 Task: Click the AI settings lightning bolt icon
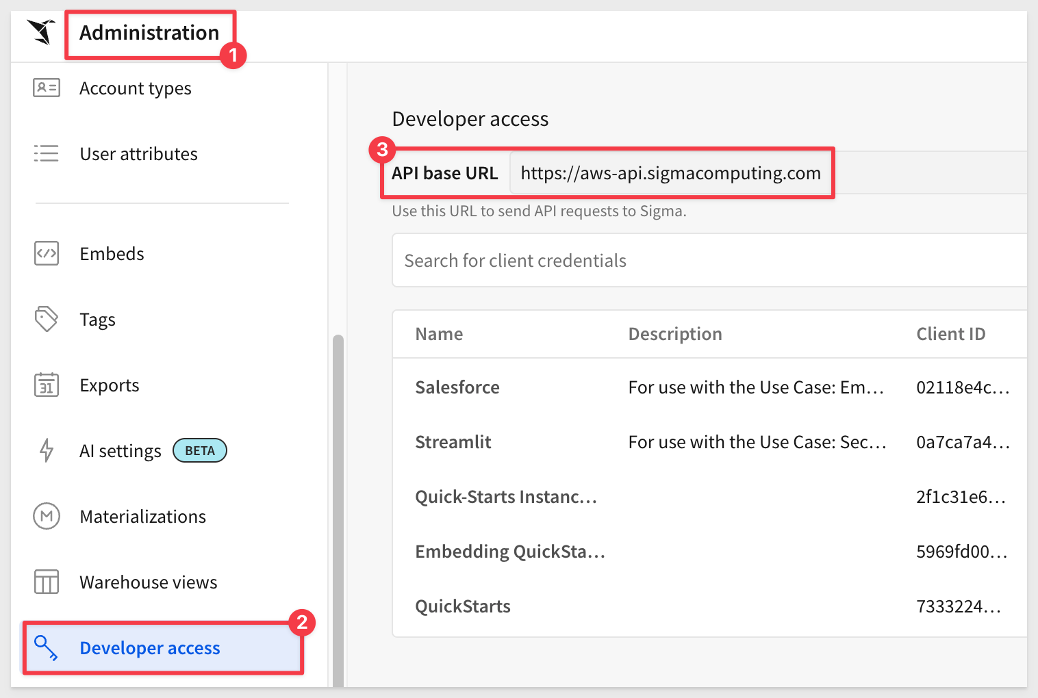pos(47,450)
